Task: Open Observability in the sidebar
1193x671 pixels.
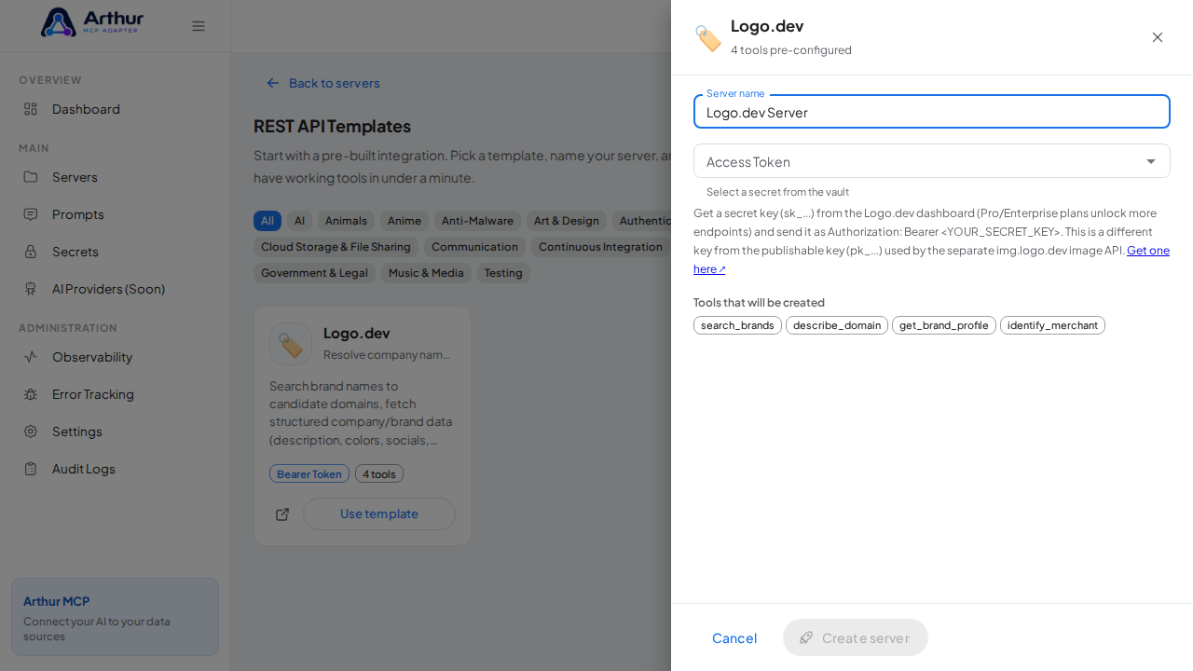Action: (116, 357)
